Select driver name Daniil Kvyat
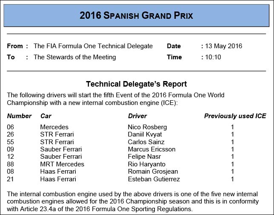This screenshot has height=215, width=274. 145,134
